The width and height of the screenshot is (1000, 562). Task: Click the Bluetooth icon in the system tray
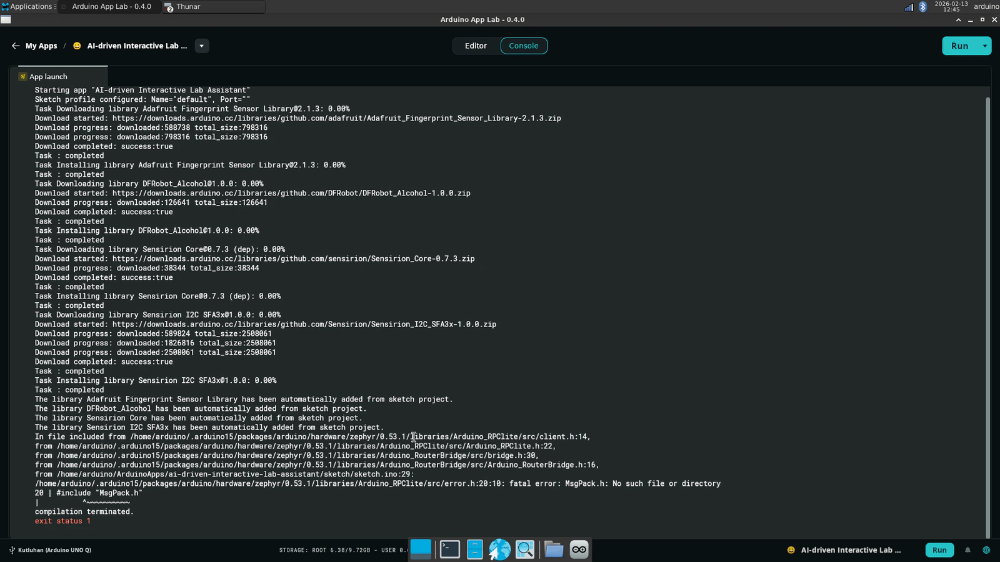click(922, 7)
